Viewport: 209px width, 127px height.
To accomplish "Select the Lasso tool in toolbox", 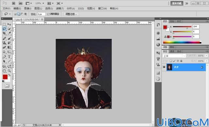I will 4,29.
